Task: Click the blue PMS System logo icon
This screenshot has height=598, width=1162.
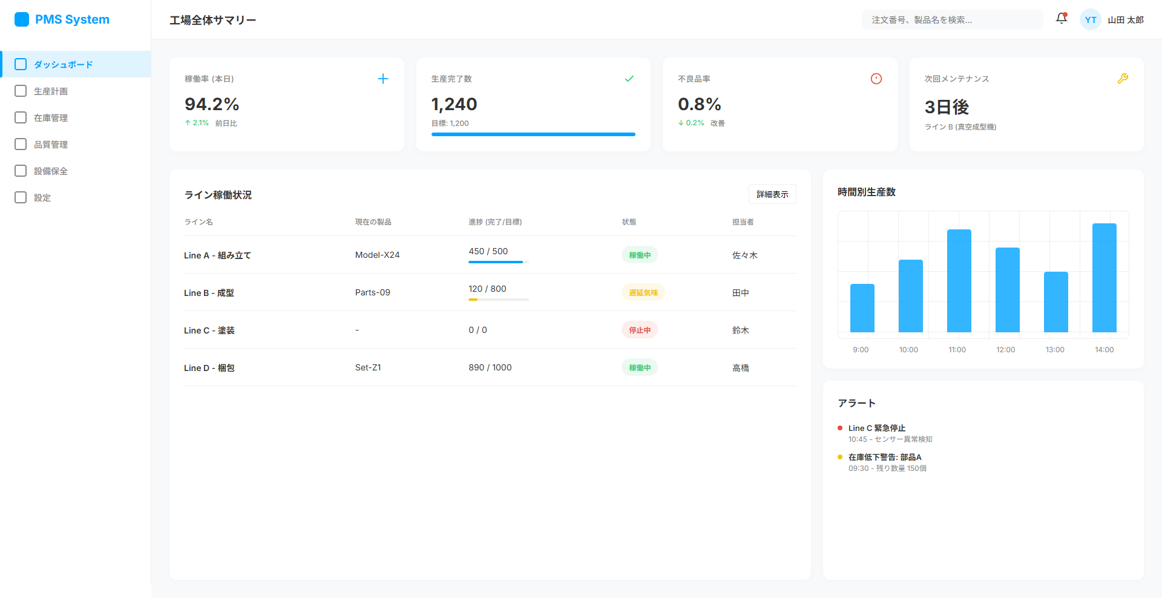Action: [x=22, y=19]
